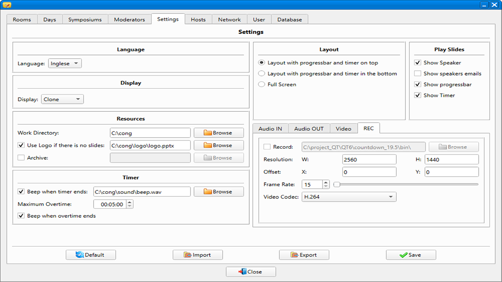Image resolution: width=502 pixels, height=282 pixels.
Task: Click the Close button at bottom
Action: pyautogui.click(x=251, y=272)
